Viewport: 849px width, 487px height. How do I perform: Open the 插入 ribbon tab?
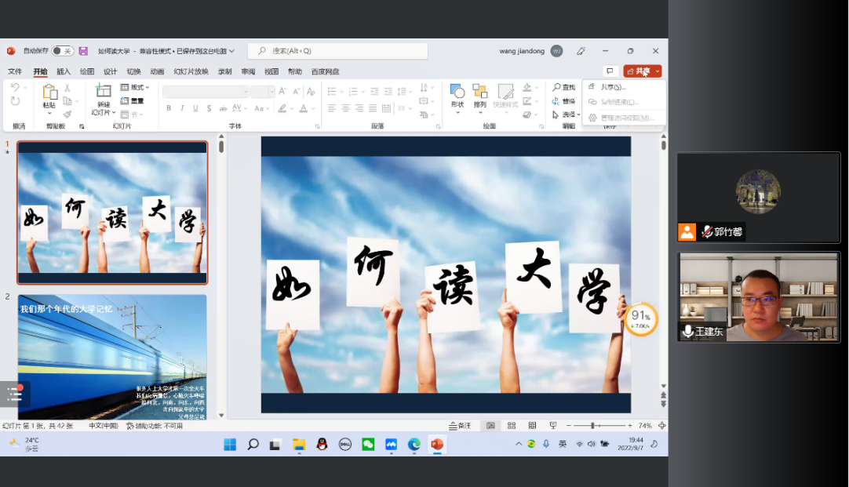(64, 71)
